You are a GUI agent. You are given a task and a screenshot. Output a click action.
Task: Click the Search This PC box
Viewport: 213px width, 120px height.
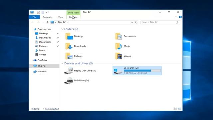click(x=160, y=22)
